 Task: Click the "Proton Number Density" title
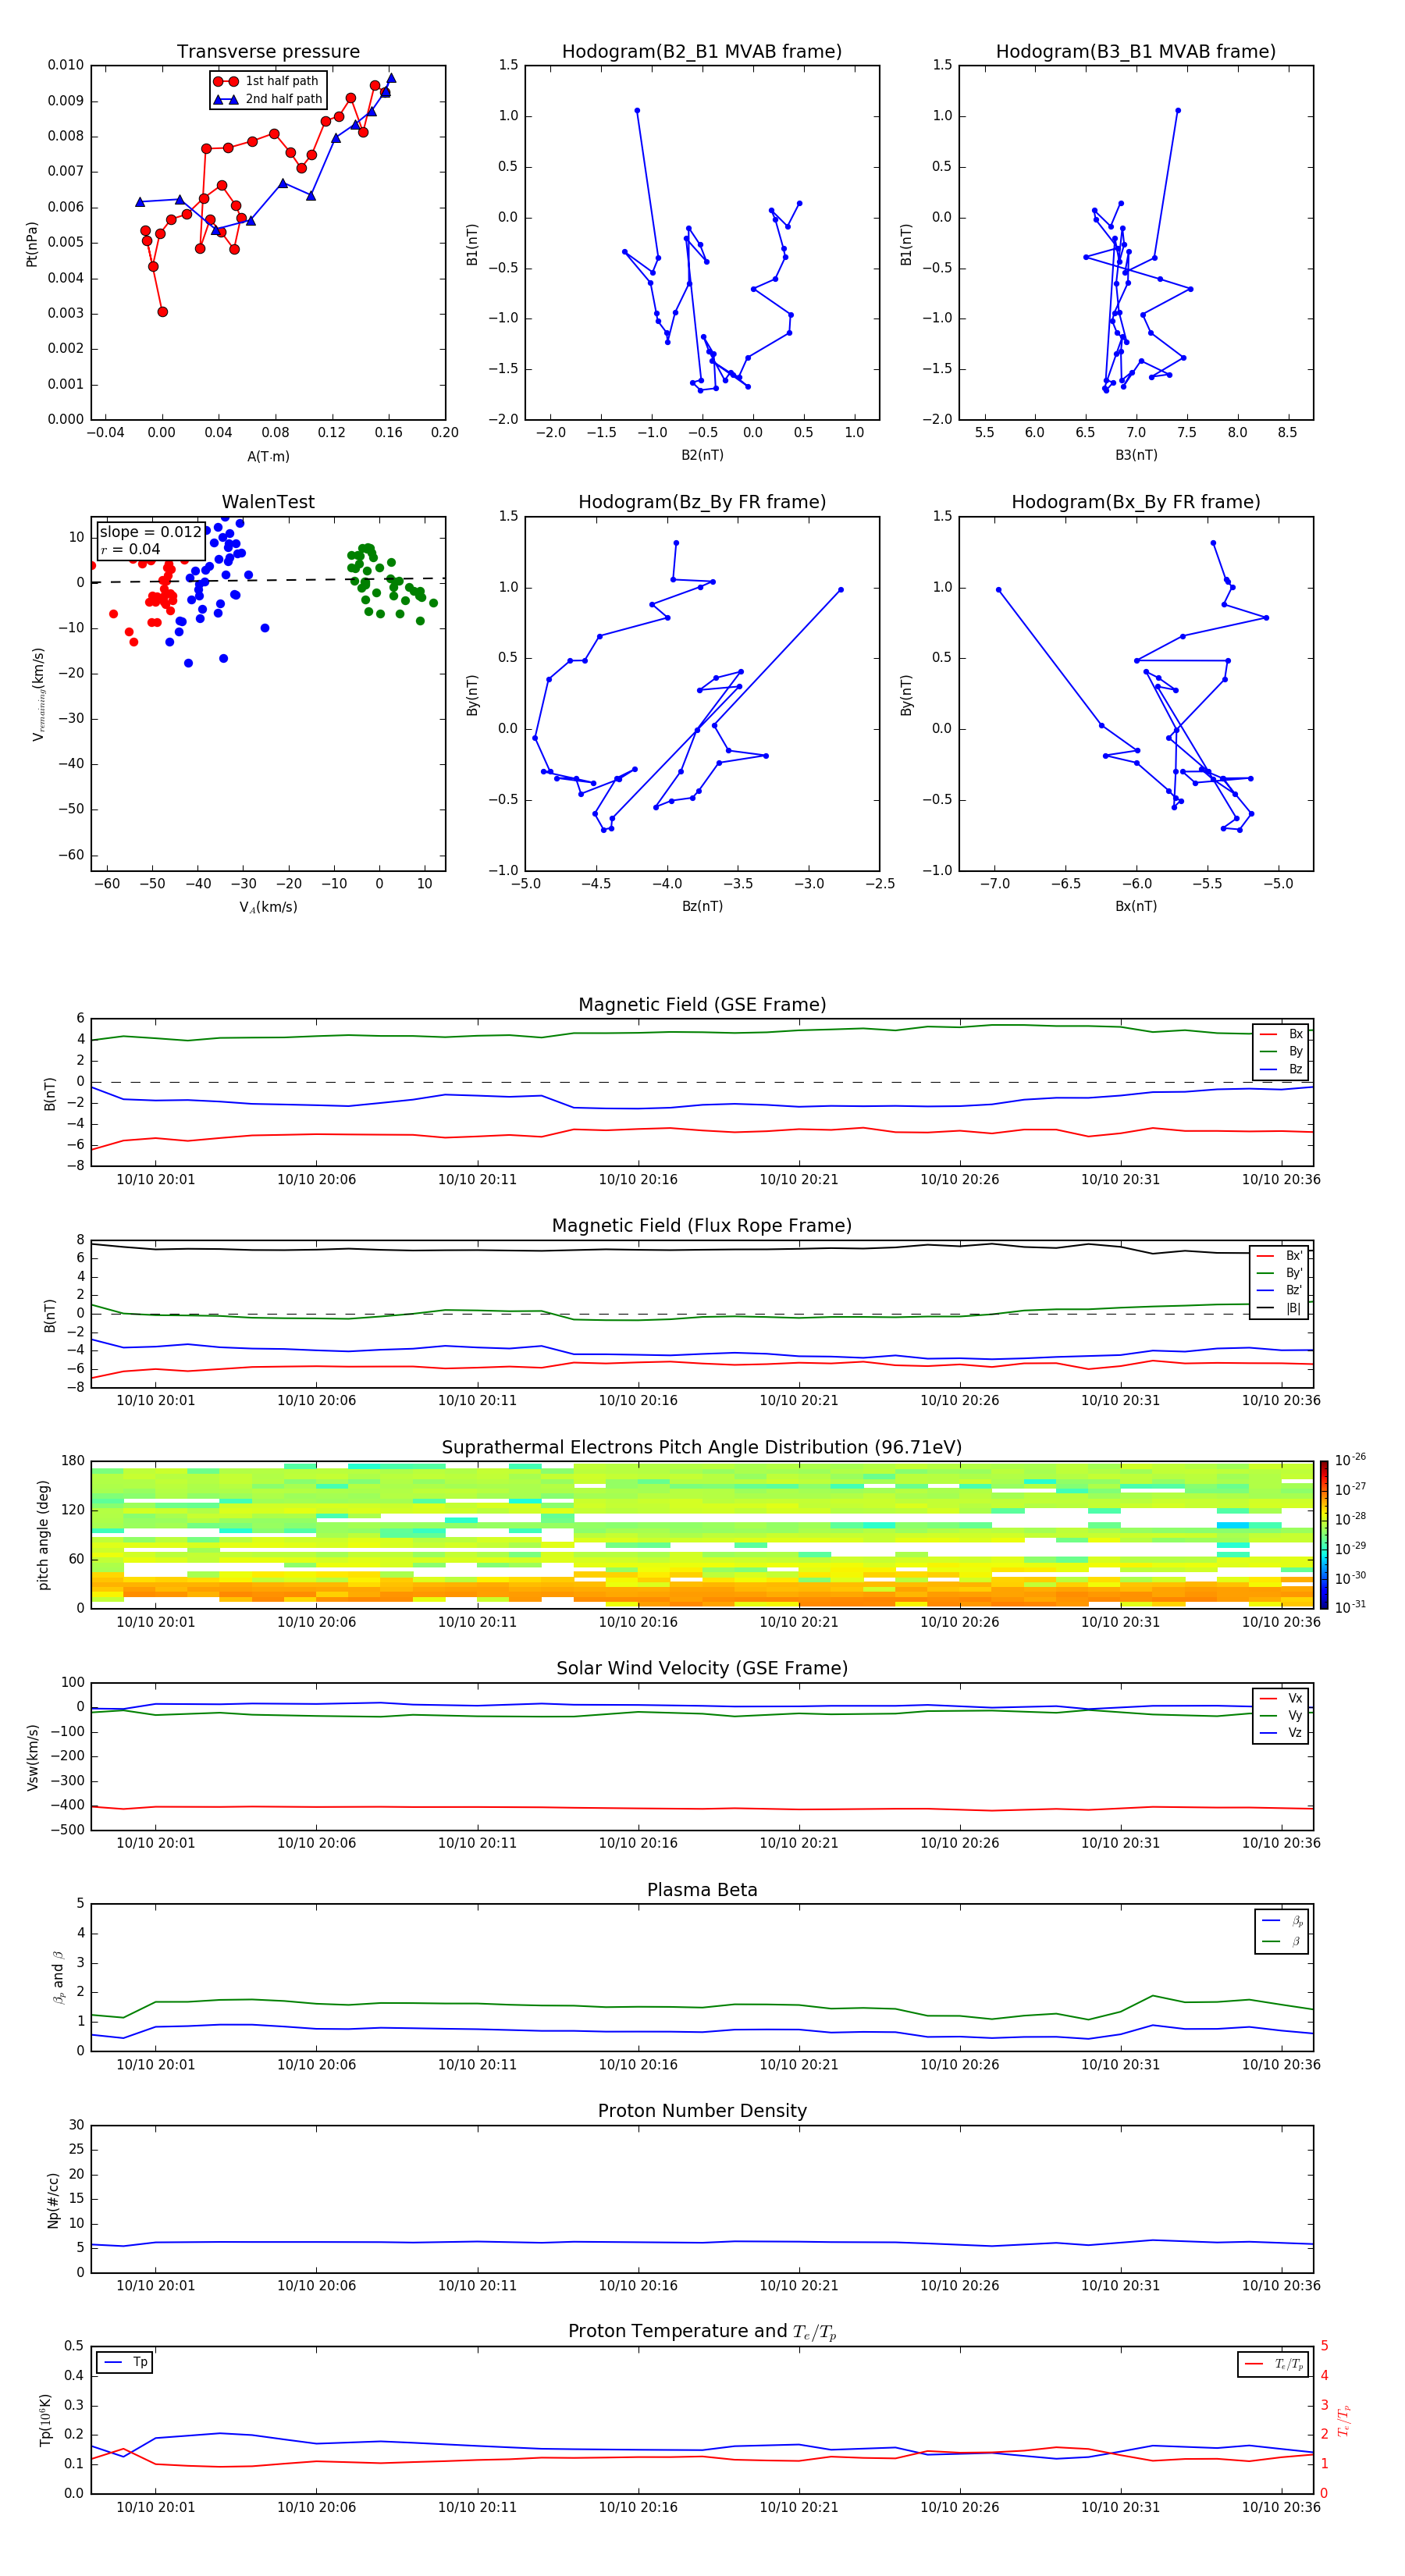coord(702,2112)
